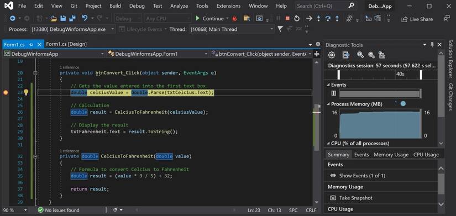
Task: Open the Git Changes side tab
Action: pos(450,97)
